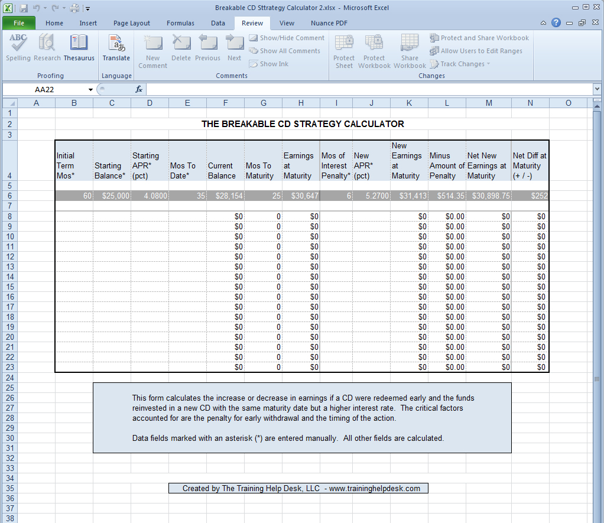The image size is (604, 523).
Task: Click the Select All corner button
Action: coord(10,103)
